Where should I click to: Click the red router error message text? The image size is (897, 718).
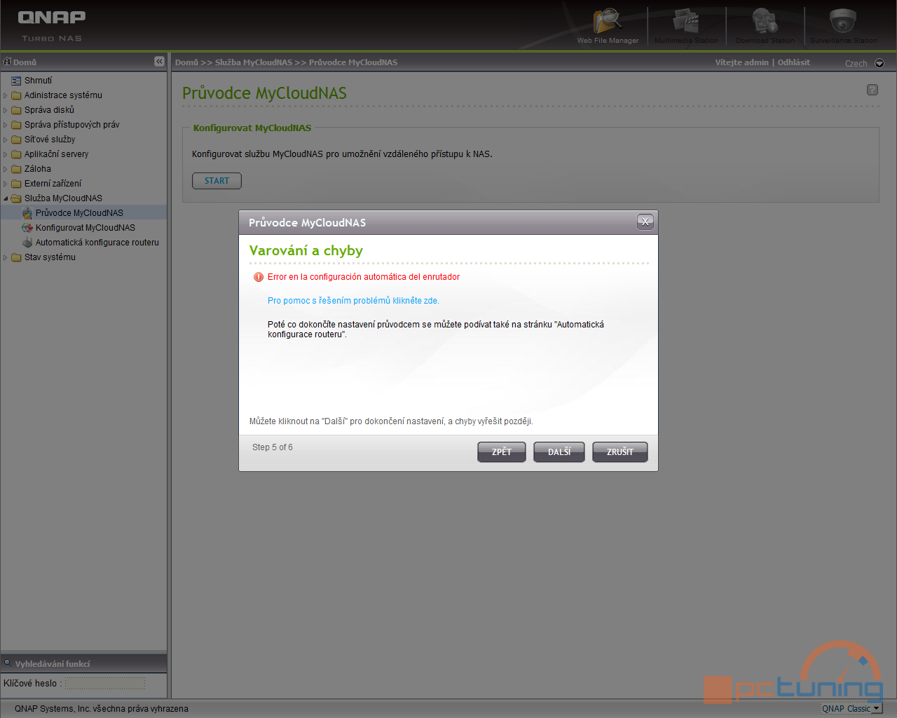click(364, 277)
